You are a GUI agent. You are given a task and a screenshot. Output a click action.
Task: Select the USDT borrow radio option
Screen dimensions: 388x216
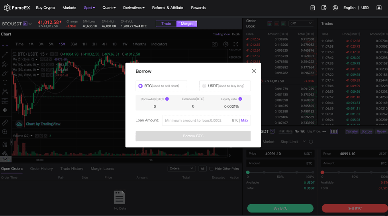[x=204, y=86]
